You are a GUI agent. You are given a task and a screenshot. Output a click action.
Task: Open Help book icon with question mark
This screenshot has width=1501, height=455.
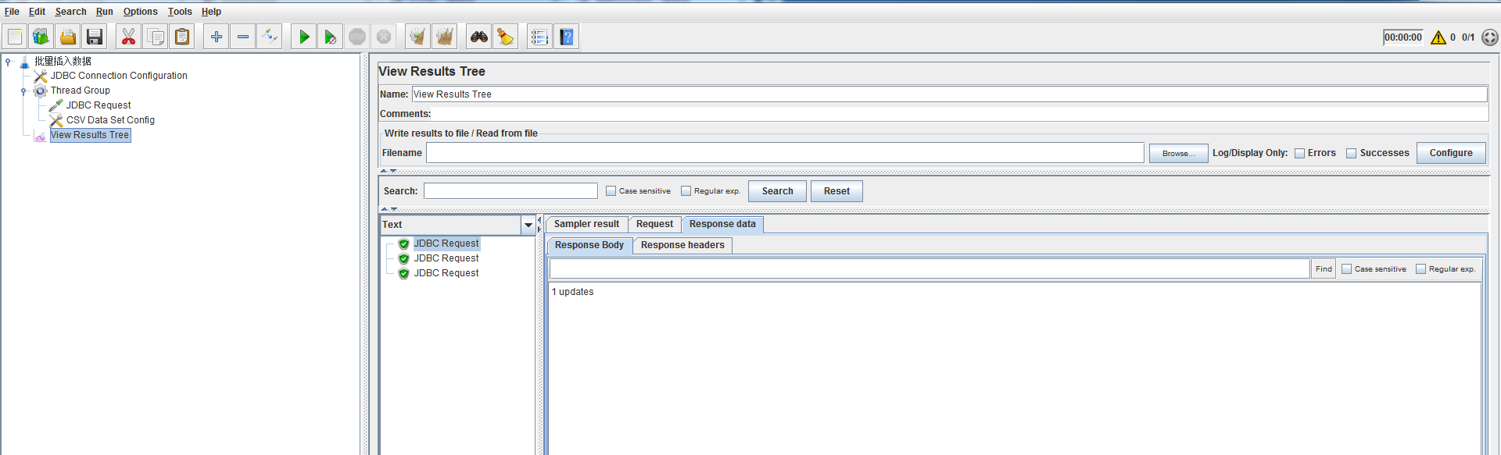point(567,37)
